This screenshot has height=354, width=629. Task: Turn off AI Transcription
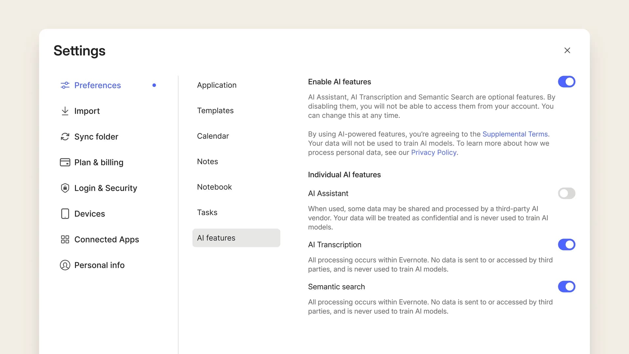[x=566, y=244]
